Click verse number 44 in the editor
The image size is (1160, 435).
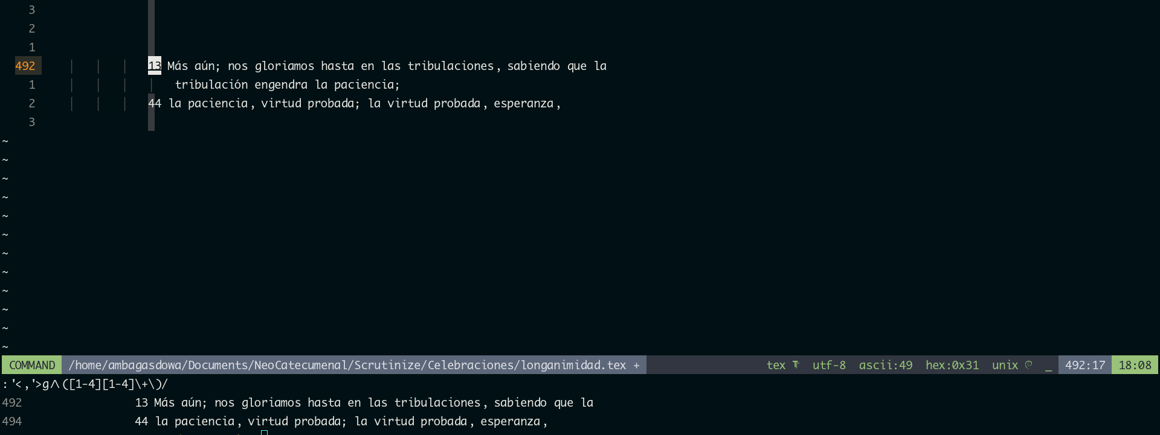(x=155, y=103)
